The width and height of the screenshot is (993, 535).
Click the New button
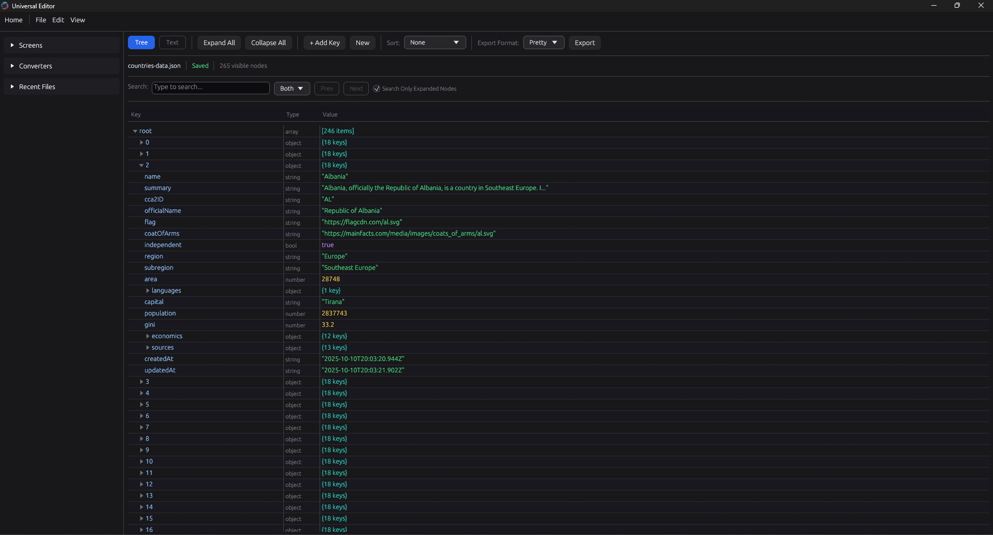363,42
